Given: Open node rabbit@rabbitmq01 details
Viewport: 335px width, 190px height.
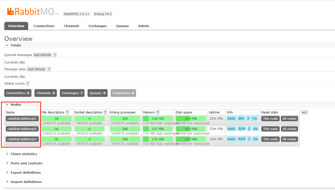Looking at the screenshot, I should tap(22, 119).
